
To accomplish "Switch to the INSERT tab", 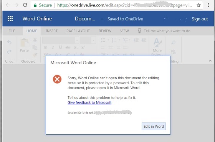I will tap(51, 31).
